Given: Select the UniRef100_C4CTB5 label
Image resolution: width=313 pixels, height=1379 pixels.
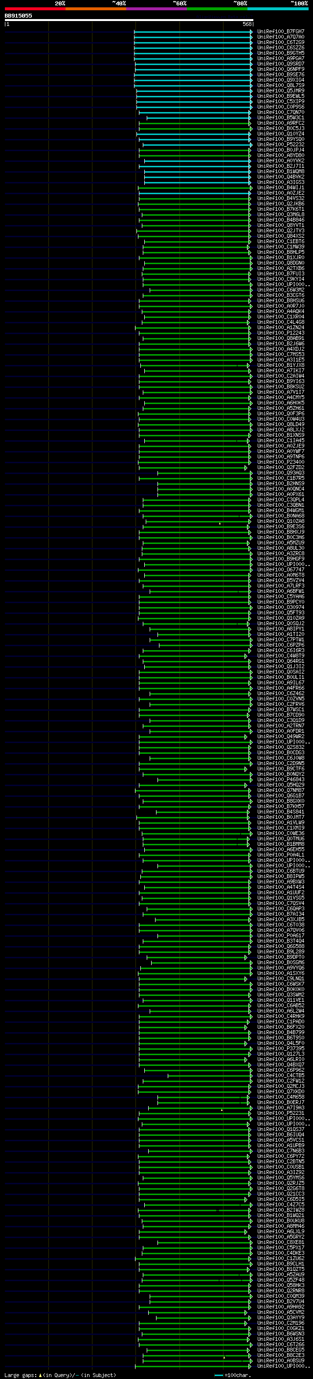Looking at the screenshot, I should tap(281, 1076).
